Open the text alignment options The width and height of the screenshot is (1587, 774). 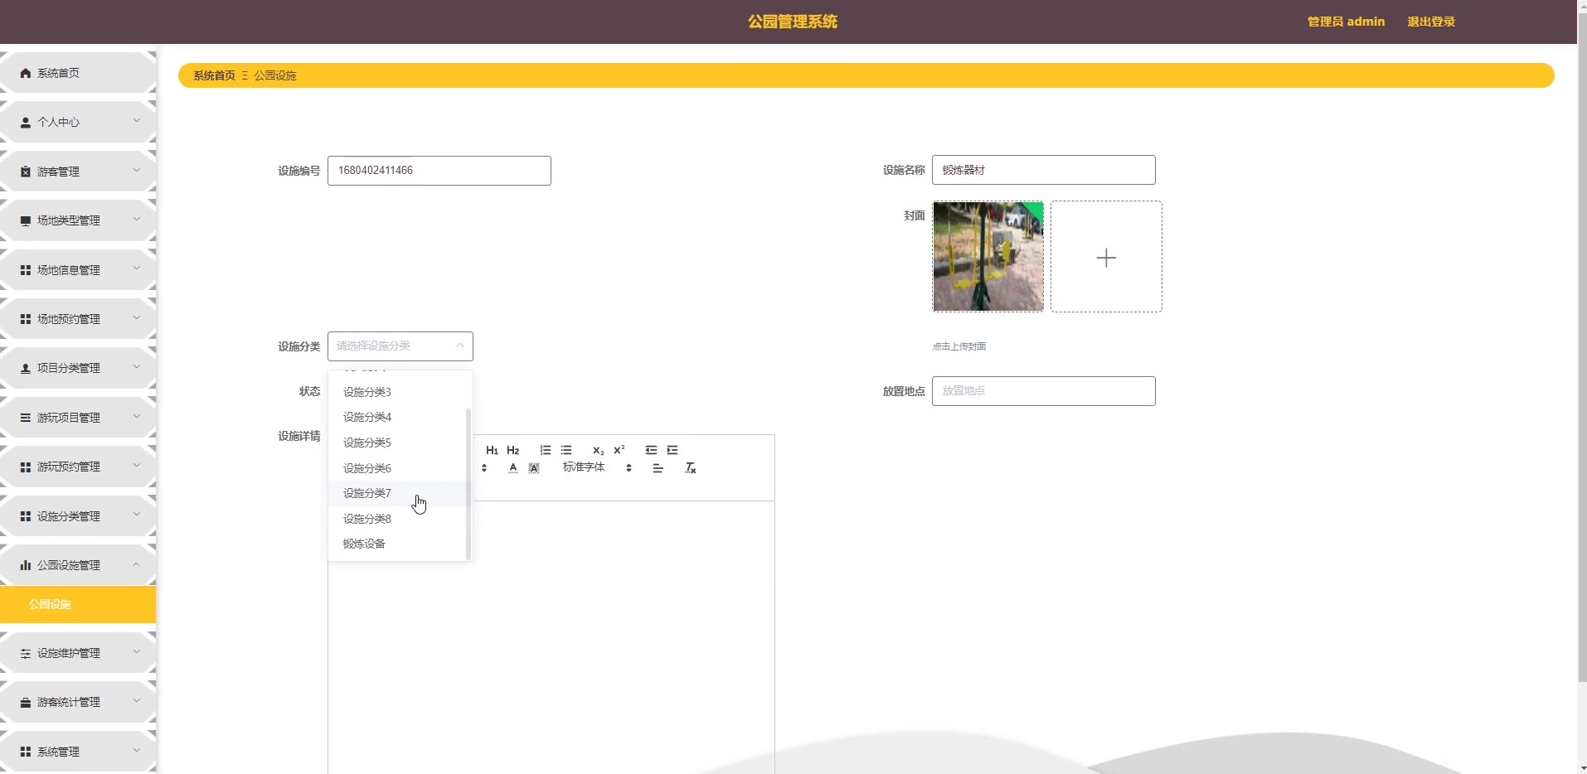point(658,468)
